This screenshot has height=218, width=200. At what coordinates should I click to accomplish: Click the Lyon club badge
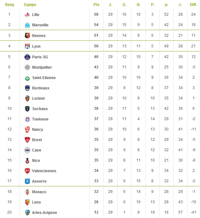click(x=27, y=46)
